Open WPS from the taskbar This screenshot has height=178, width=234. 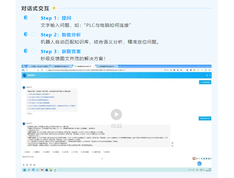point(42,170)
